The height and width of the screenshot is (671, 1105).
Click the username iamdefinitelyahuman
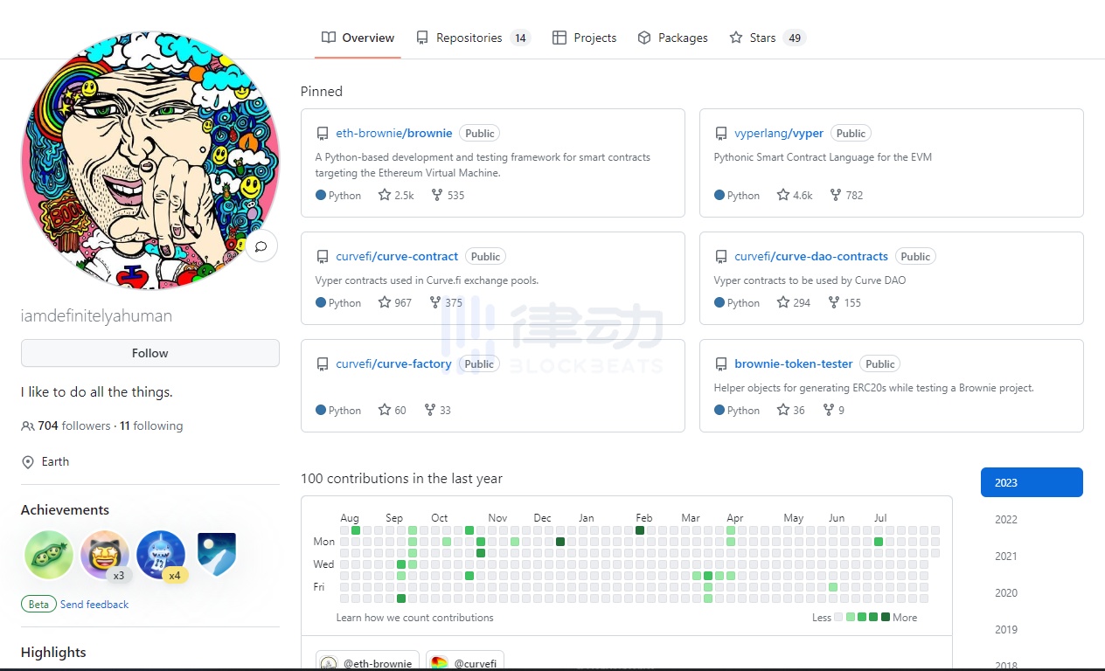click(96, 315)
